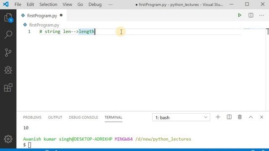Close firstProgram.py tab using the unsaved dot
This screenshot has width=269, height=151.
pos(61,15)
